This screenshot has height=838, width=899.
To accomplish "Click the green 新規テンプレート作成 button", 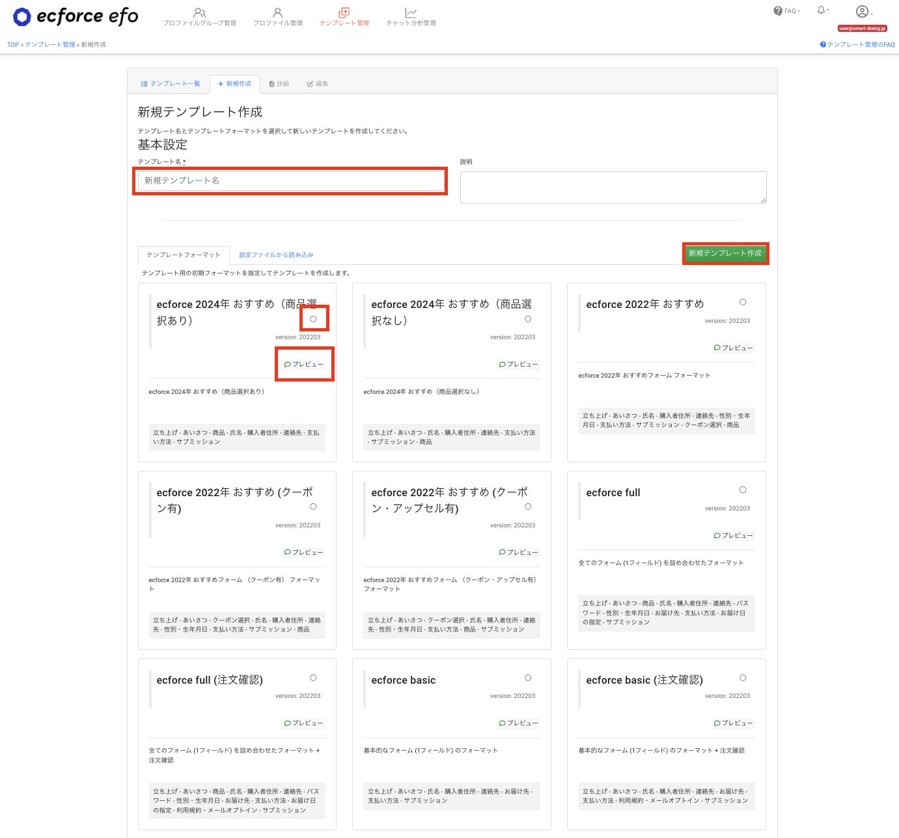I will pos(725,253).
